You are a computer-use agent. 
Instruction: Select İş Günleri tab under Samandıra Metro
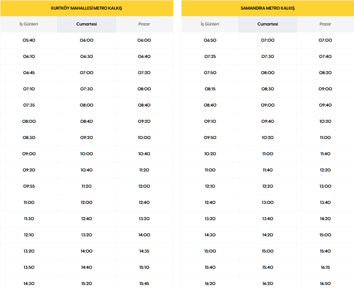(x=210, y=24)
